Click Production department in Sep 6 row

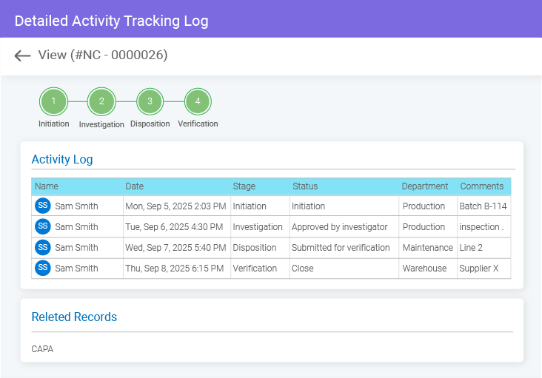point(424,227)
